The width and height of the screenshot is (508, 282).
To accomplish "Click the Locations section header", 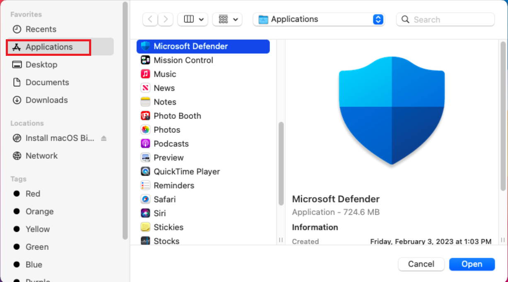I will [x=27, y=123].
